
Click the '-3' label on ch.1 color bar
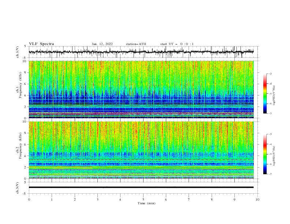click(x=270, y=74)
